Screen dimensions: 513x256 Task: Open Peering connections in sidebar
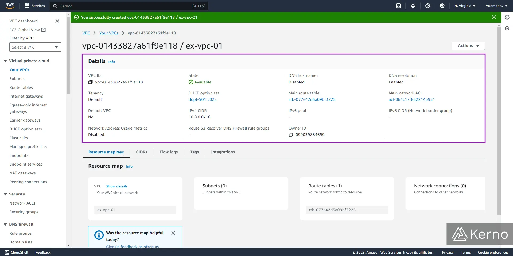click(x=28, y=182)
